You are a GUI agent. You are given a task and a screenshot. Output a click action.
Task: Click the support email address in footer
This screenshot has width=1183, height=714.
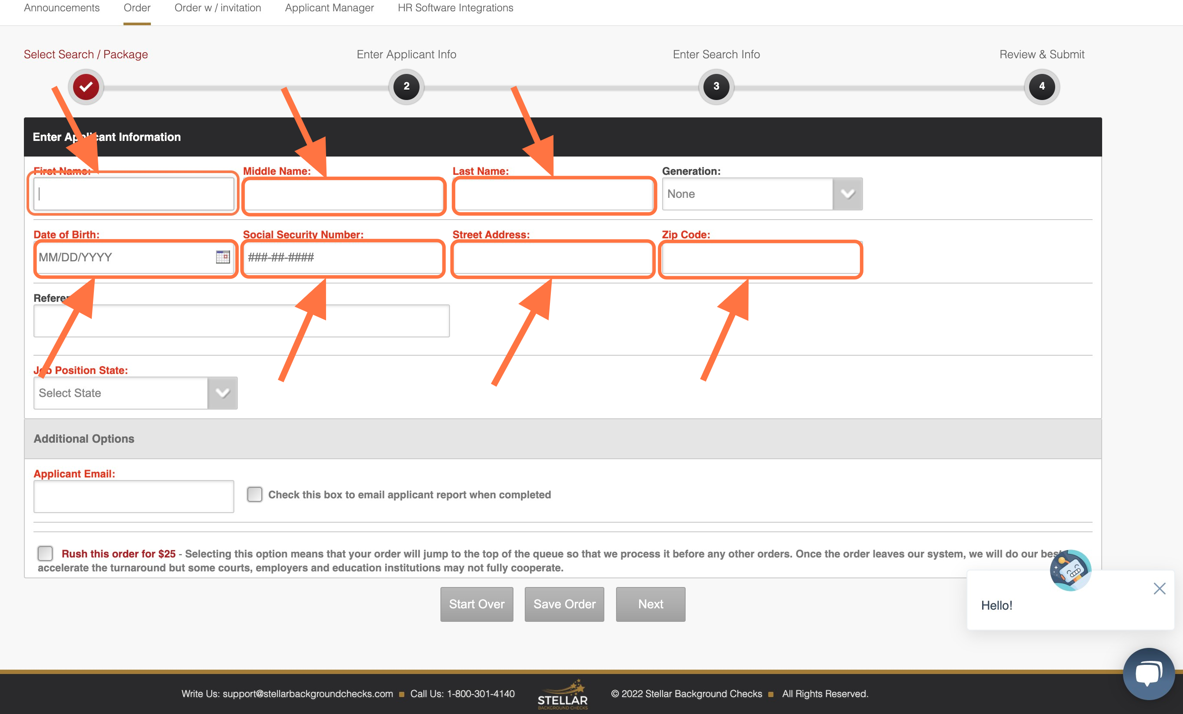(308, 694)
